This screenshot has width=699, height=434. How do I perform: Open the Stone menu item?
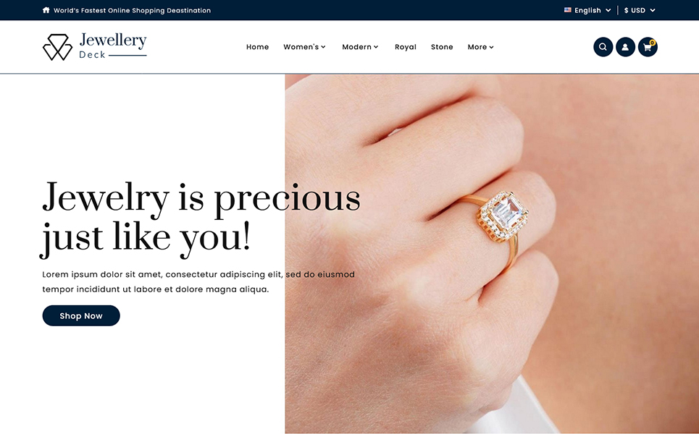point(442,47)
